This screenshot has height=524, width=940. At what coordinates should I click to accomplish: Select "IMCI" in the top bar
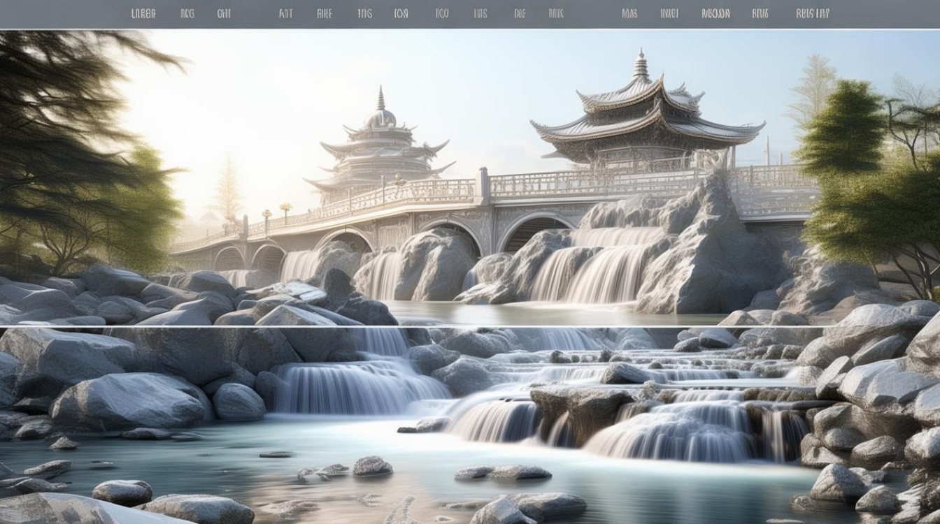pyautogui.click(x=668, y=12)
